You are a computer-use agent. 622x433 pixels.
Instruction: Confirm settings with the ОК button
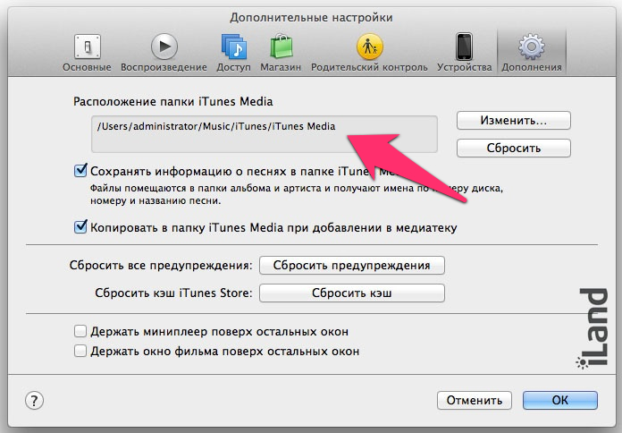tap(560, 400)
